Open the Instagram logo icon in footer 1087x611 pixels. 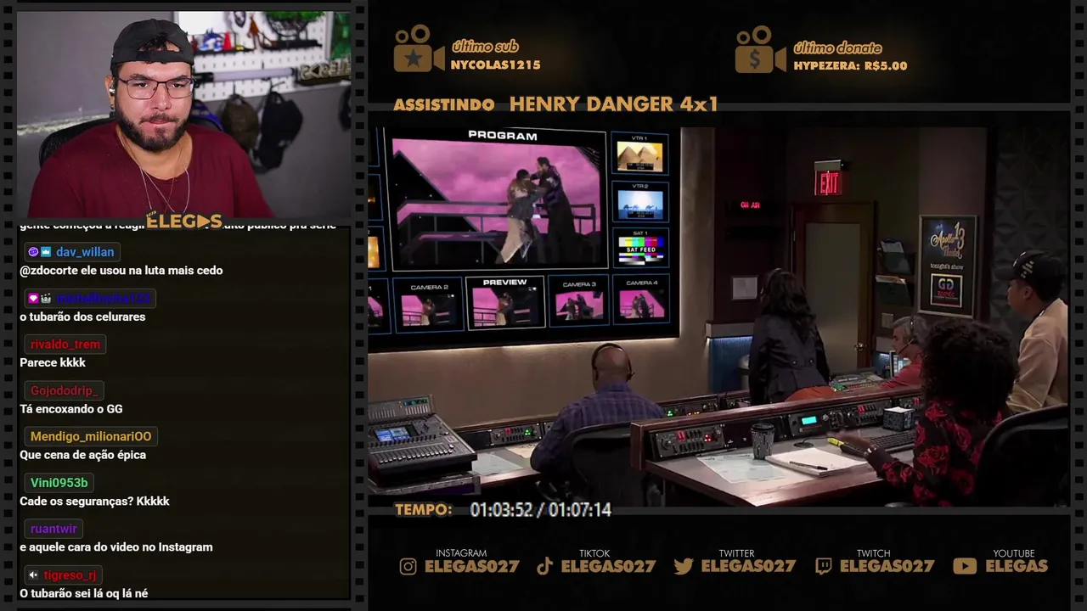pos(408,566)
